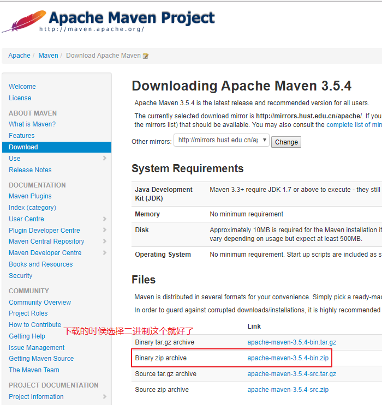Click the edit icon beside Download Apache Maven

point(146,56)
